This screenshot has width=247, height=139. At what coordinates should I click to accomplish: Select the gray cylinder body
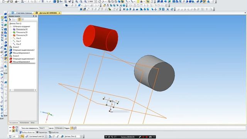click(154, 73)
